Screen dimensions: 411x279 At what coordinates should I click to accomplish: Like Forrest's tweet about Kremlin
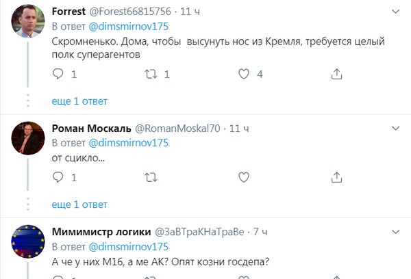(243, 74)
